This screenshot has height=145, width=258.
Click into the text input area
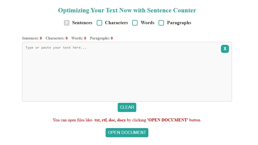127,72
